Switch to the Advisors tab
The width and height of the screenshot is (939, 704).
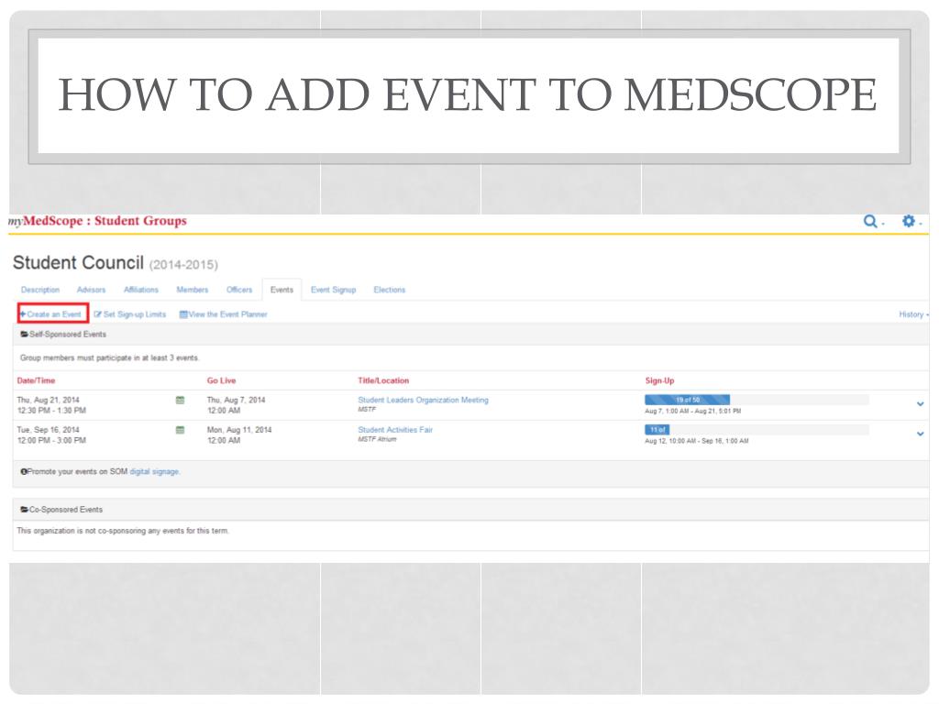click(91, 290)
